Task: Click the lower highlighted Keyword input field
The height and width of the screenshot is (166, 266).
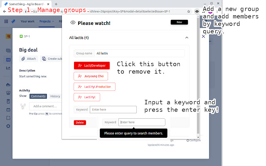Action: coord(142,122)
